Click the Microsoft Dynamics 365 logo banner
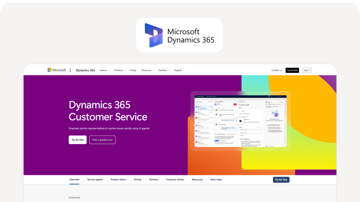The height and width of the screenshot is (202, 360). click(179, 35)
